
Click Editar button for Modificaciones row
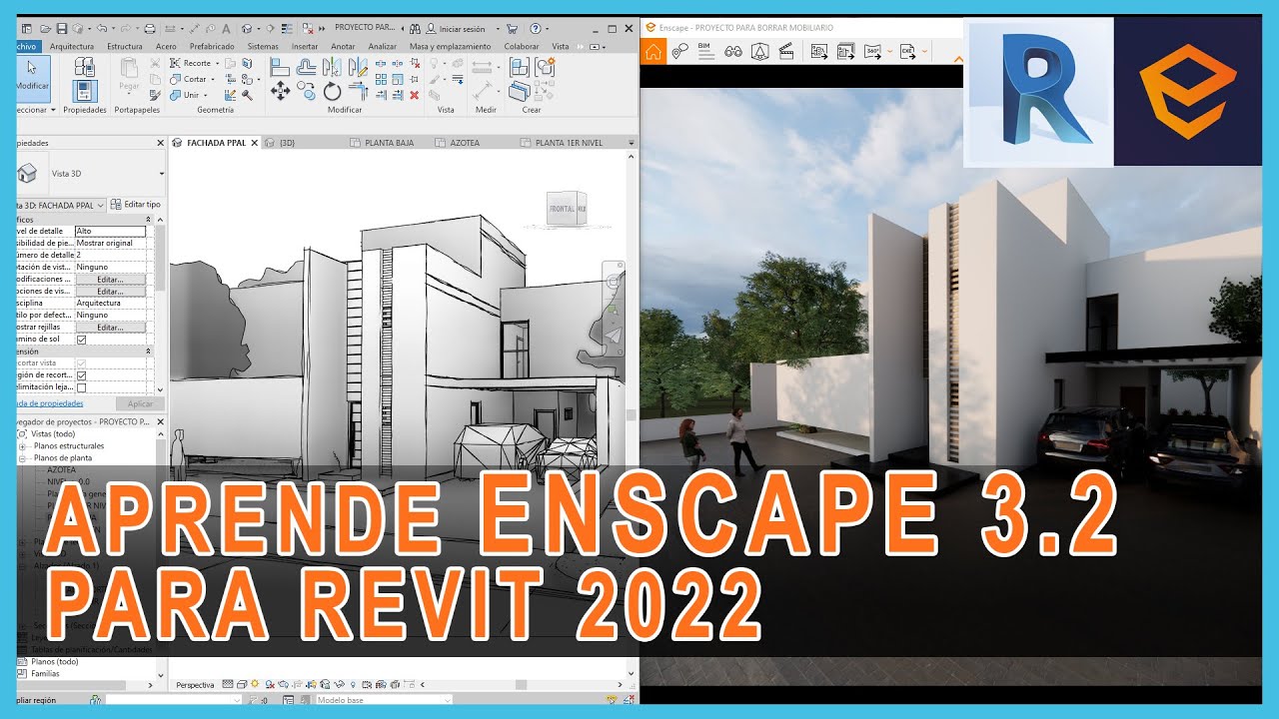(x=110, y=280)
